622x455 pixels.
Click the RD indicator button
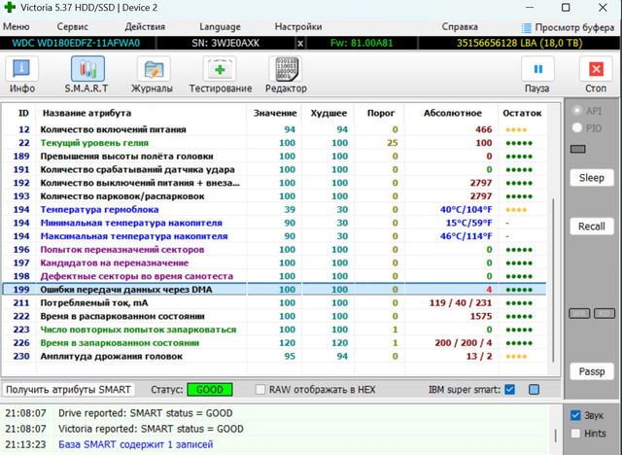click(605, 313)
